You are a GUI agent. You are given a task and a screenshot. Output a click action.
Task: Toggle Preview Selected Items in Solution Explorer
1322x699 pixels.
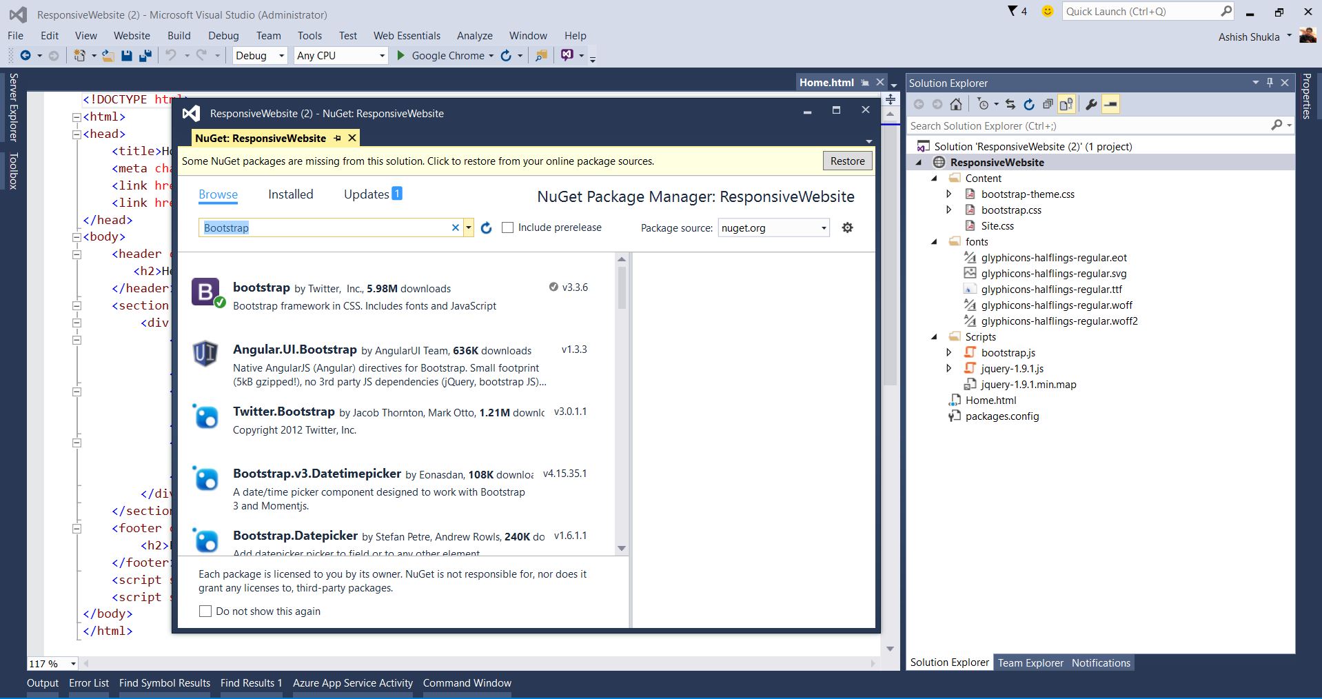tap(1110, 104)
